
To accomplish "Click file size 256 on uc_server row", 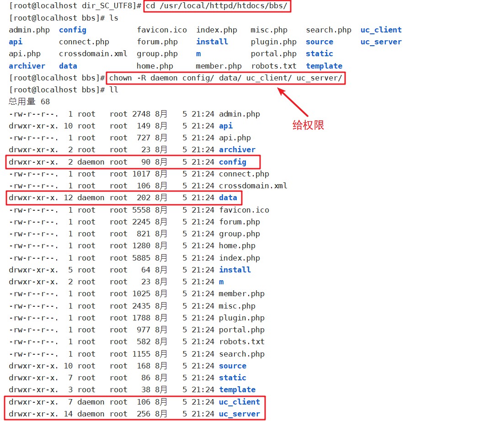I will click(x=144, y=414).
